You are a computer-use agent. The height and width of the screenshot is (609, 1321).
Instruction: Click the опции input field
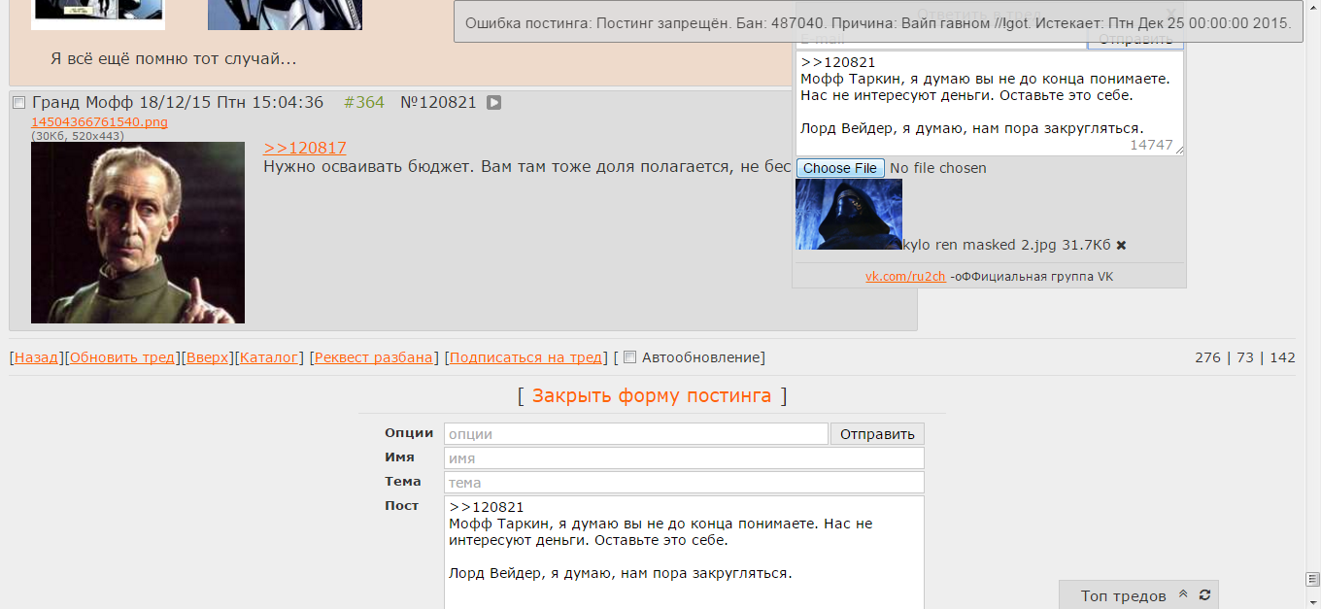pos(636,434)
